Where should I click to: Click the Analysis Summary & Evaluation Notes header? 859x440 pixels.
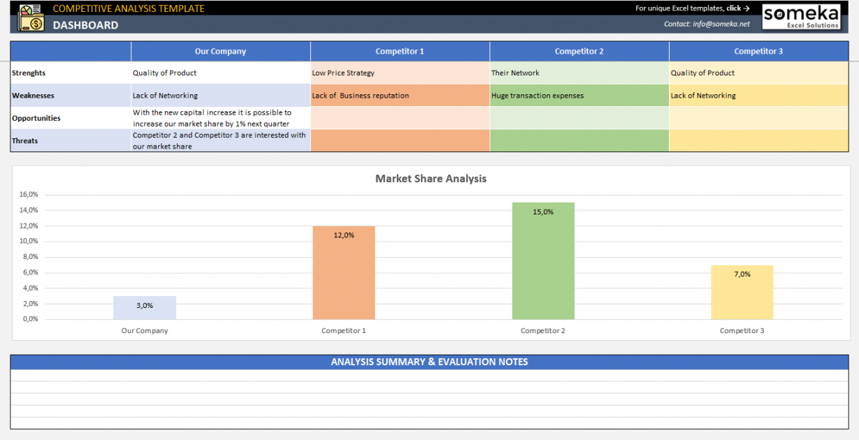click(429, 362)
